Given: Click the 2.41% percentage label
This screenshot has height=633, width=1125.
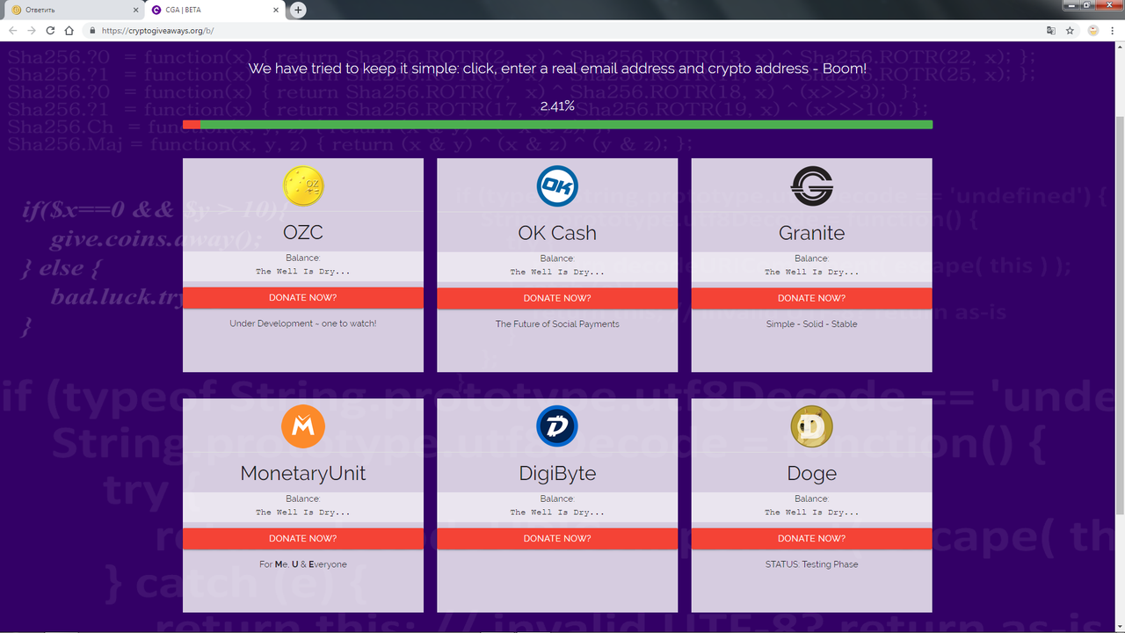Looking at the screenshot, I should pos(557,105).
